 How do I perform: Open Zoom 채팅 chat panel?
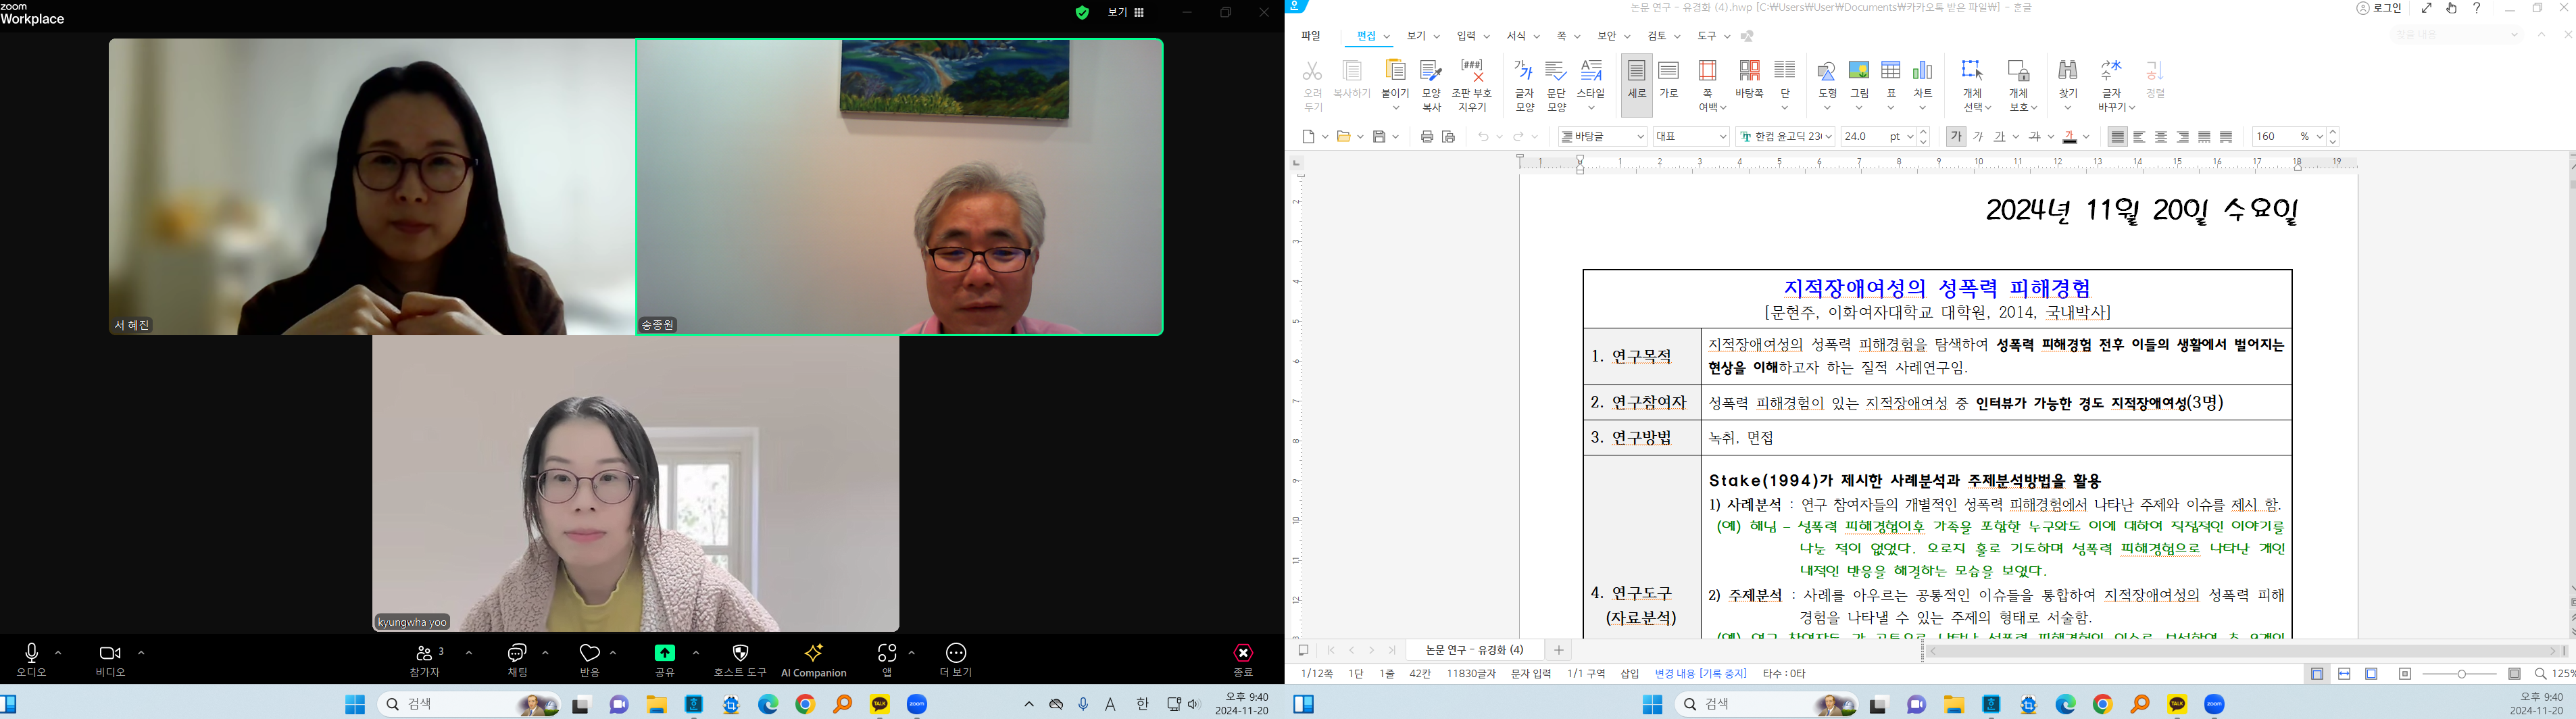[x=517, y=660]
